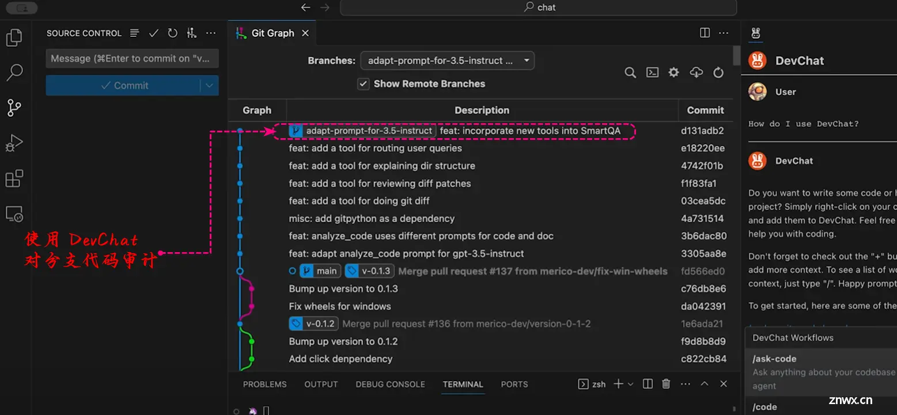Close the bottom panel

click(x=724, y=384)
